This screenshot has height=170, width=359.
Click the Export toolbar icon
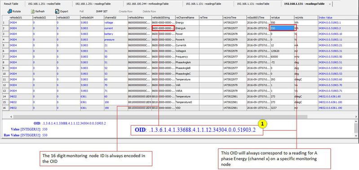click(57, 11)
